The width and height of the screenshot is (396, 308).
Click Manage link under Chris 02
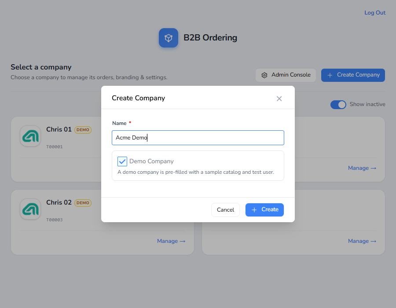click(x=171, y=241)
